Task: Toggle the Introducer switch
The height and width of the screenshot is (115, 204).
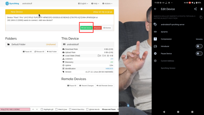Action: (199, 46)
